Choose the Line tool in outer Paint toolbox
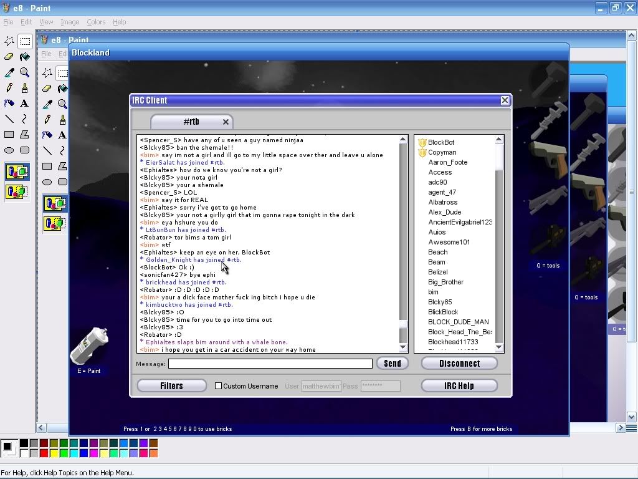The width and height of the screenshot is (638, 479). (x=9, y=119)
